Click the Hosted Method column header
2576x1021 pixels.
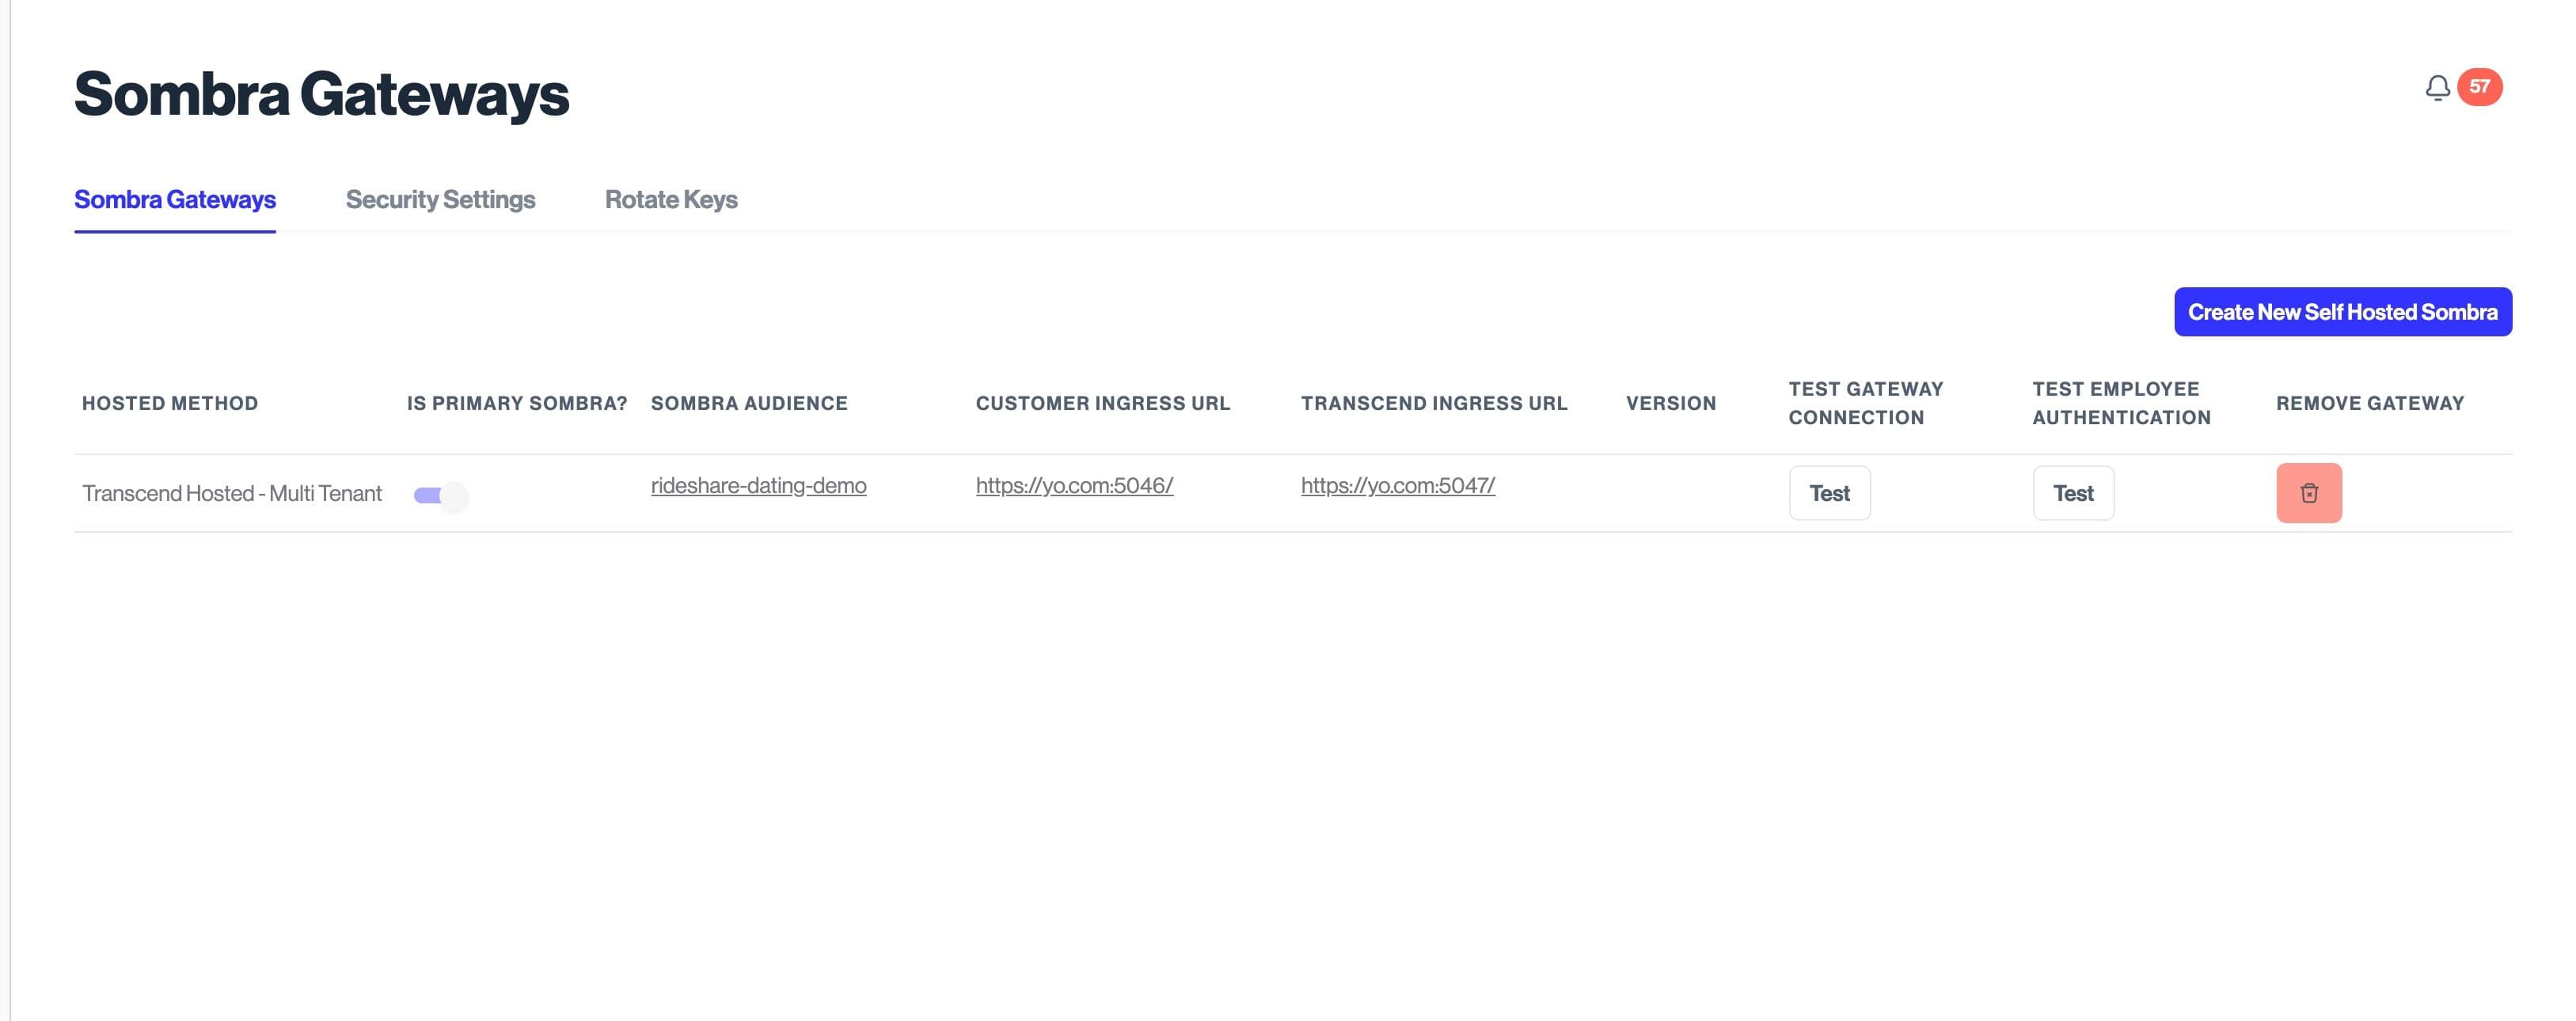170,403
